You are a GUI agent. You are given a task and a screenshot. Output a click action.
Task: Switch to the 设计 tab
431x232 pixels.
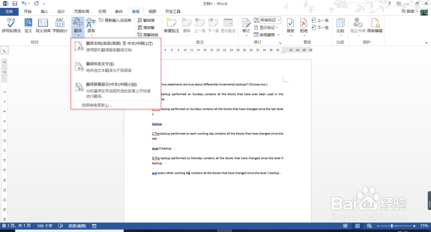(61, 12)
